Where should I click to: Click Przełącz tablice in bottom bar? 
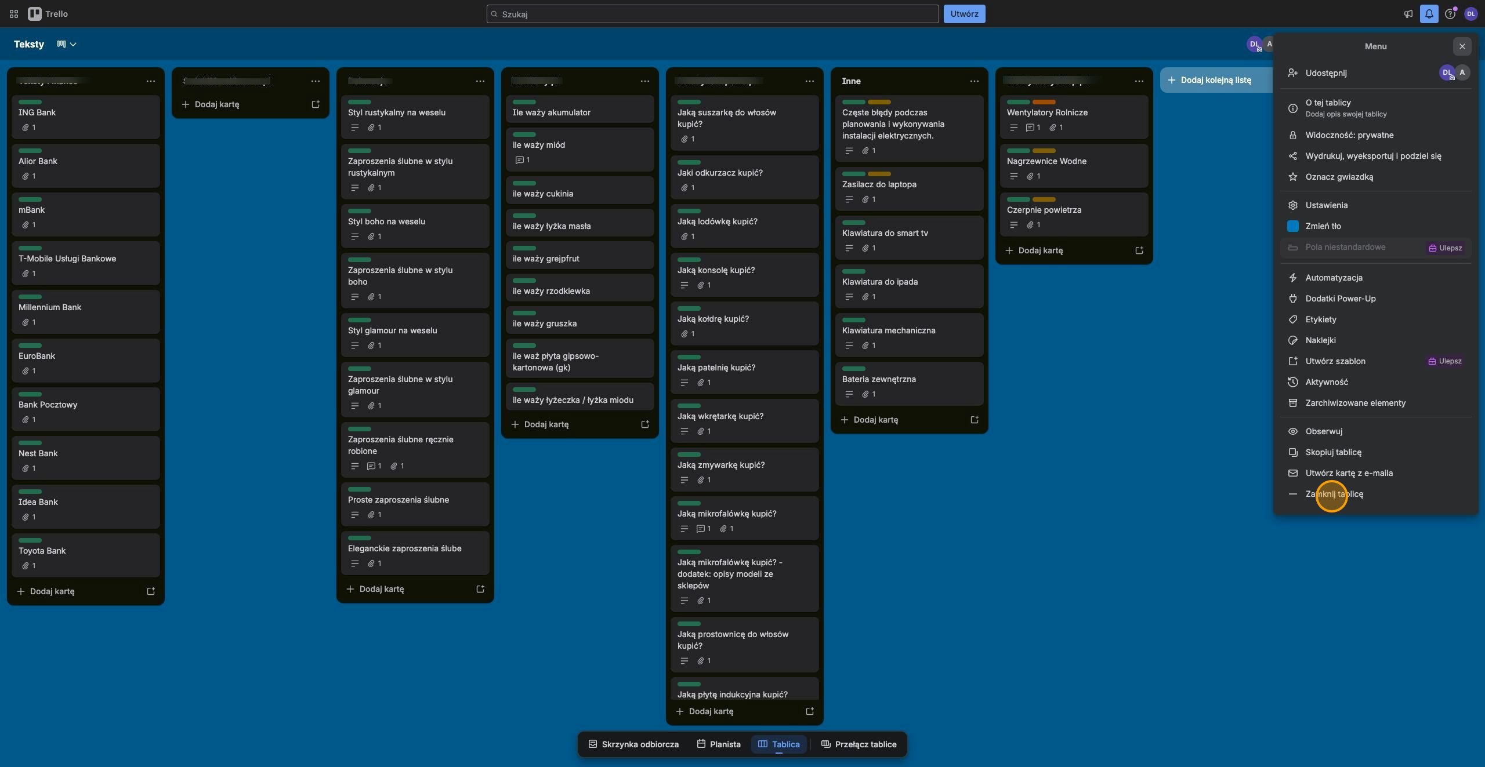point(859,744)
